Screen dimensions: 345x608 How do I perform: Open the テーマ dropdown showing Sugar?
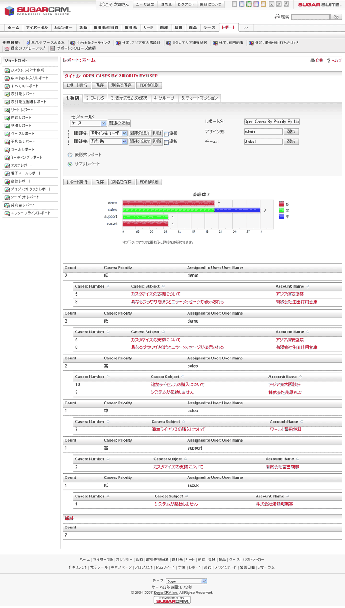pyautogui.click(x=187, y=581)
